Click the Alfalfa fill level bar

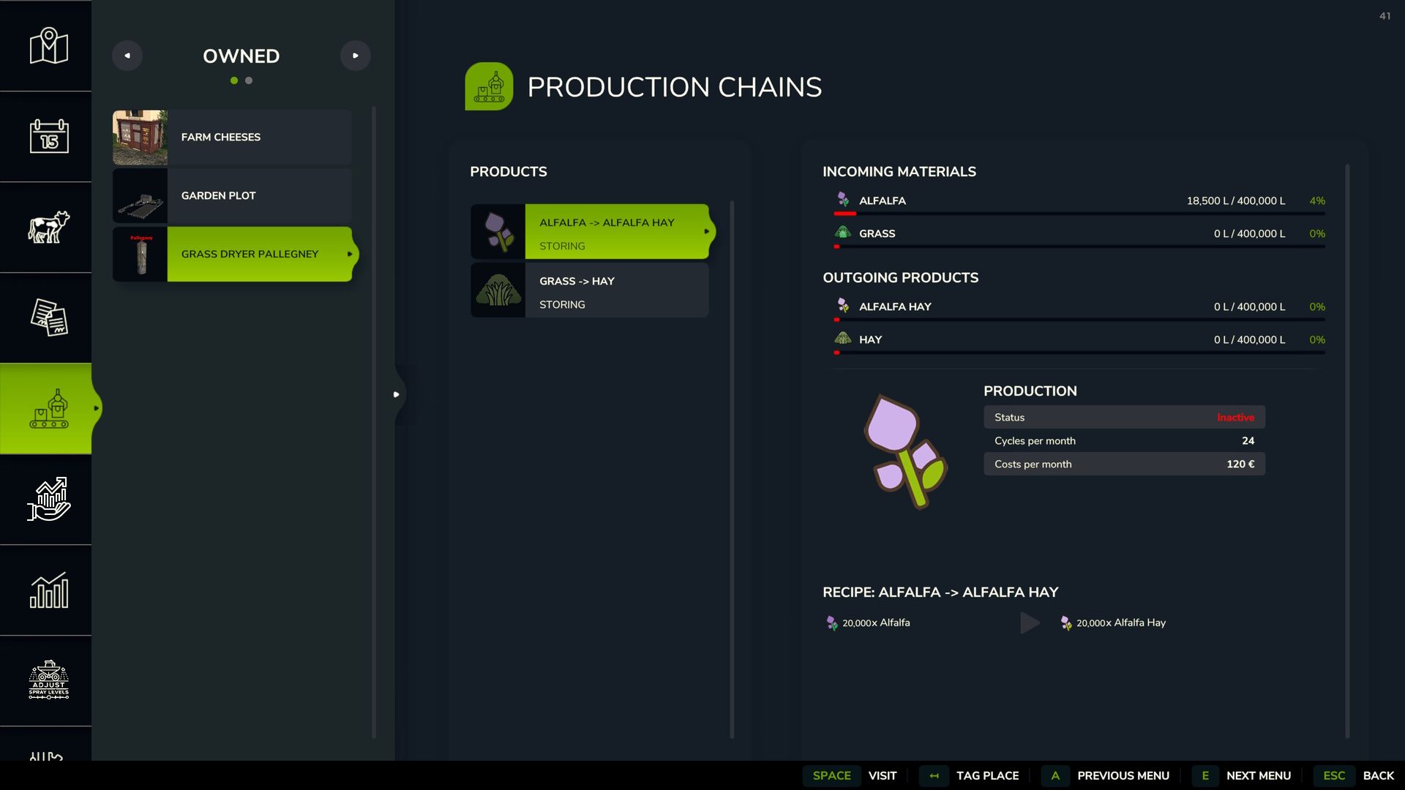[1079, 214]
